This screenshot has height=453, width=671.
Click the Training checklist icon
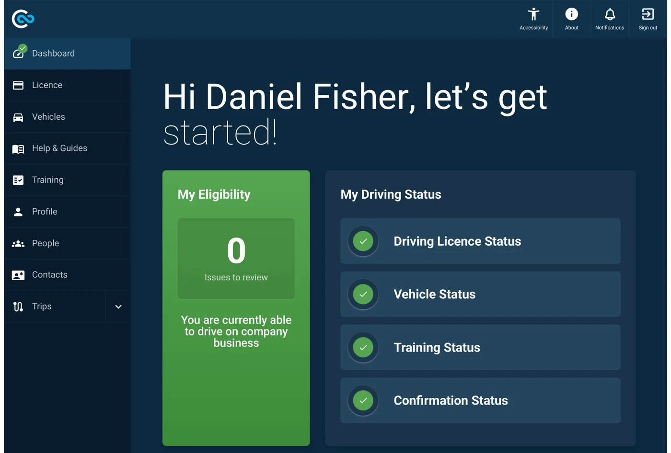[18, 180]
